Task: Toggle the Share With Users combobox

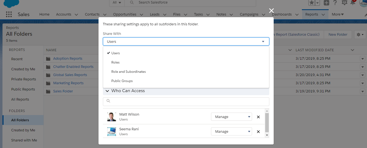Action: click(x=186, y=41)
